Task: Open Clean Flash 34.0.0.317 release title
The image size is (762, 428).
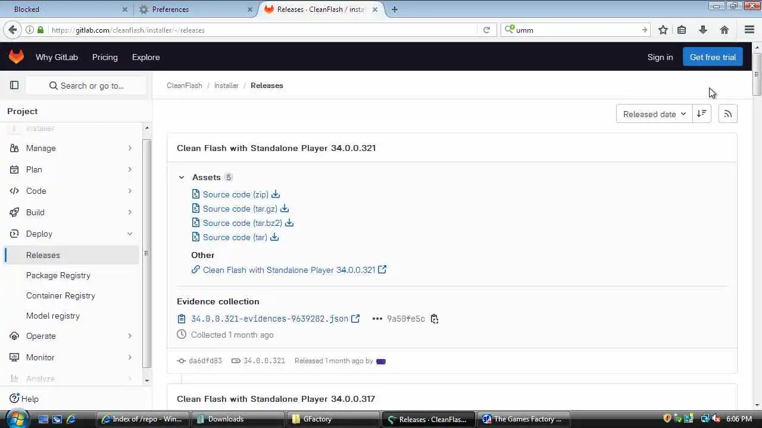Action: point(276,399)
